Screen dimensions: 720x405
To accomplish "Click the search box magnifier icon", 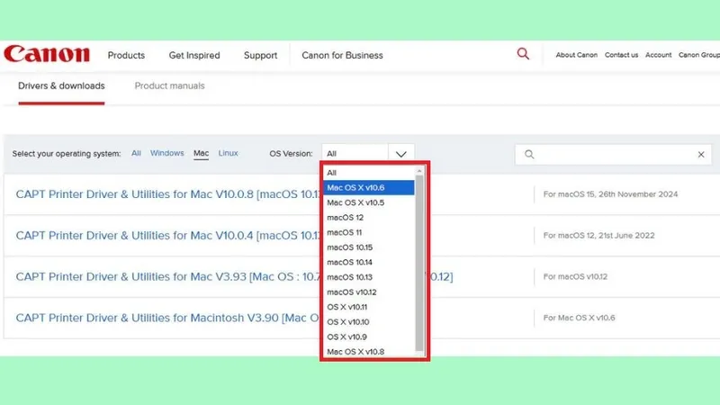I will click(x=529, y=155).
